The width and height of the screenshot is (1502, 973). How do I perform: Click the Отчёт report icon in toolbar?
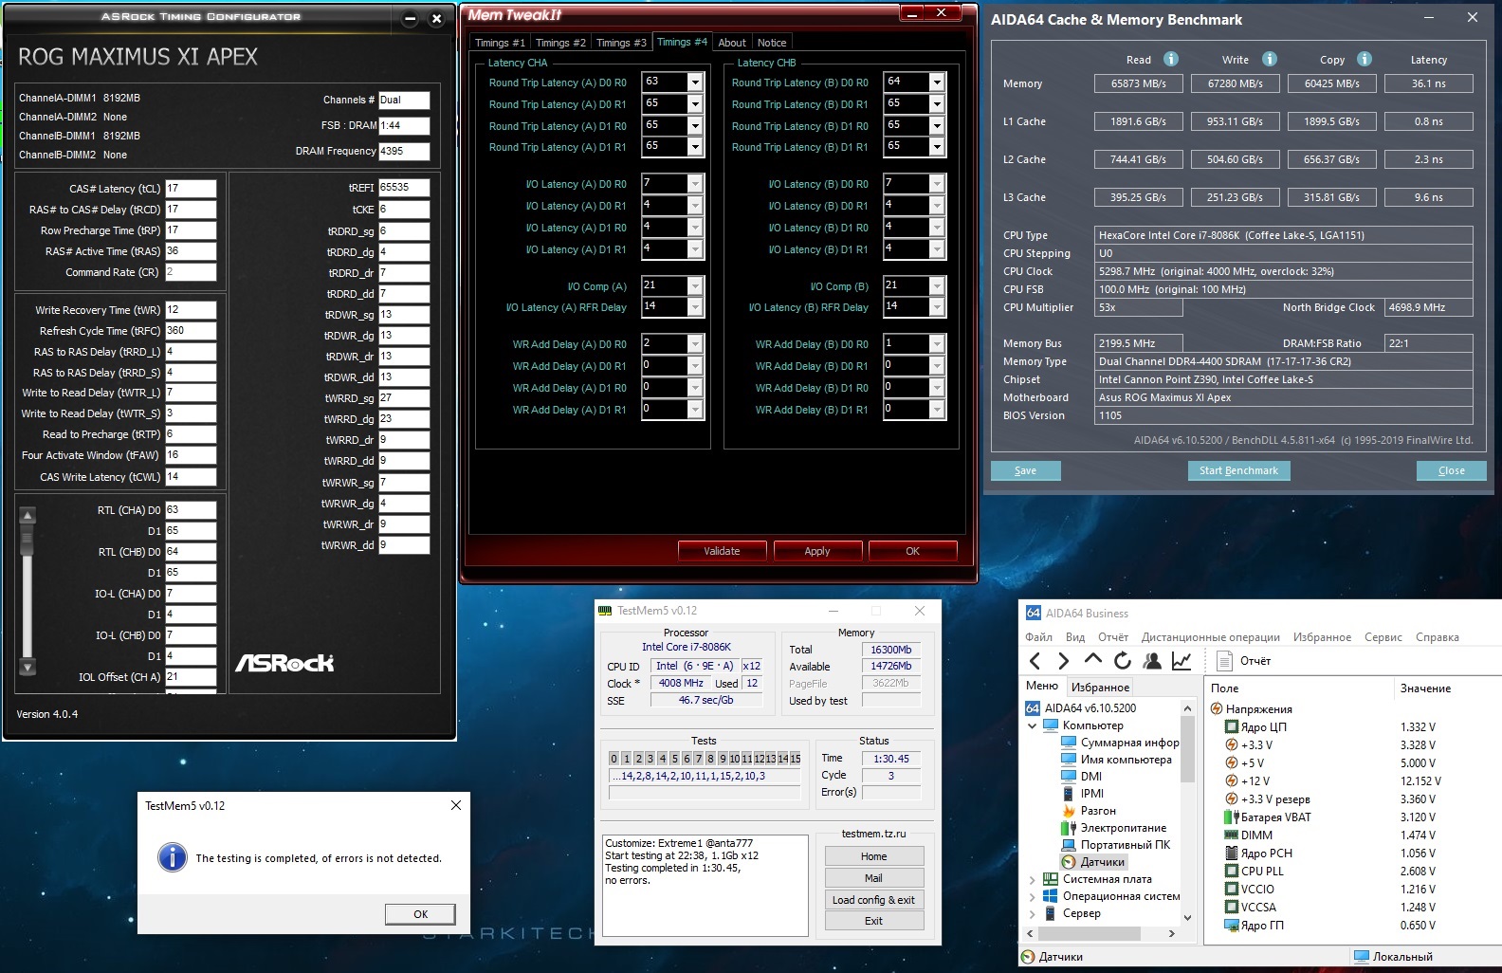pyautogui.click(x=1223, y=660)
